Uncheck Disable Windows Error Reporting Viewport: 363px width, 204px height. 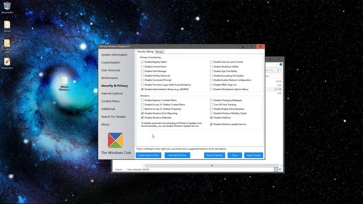142,113
